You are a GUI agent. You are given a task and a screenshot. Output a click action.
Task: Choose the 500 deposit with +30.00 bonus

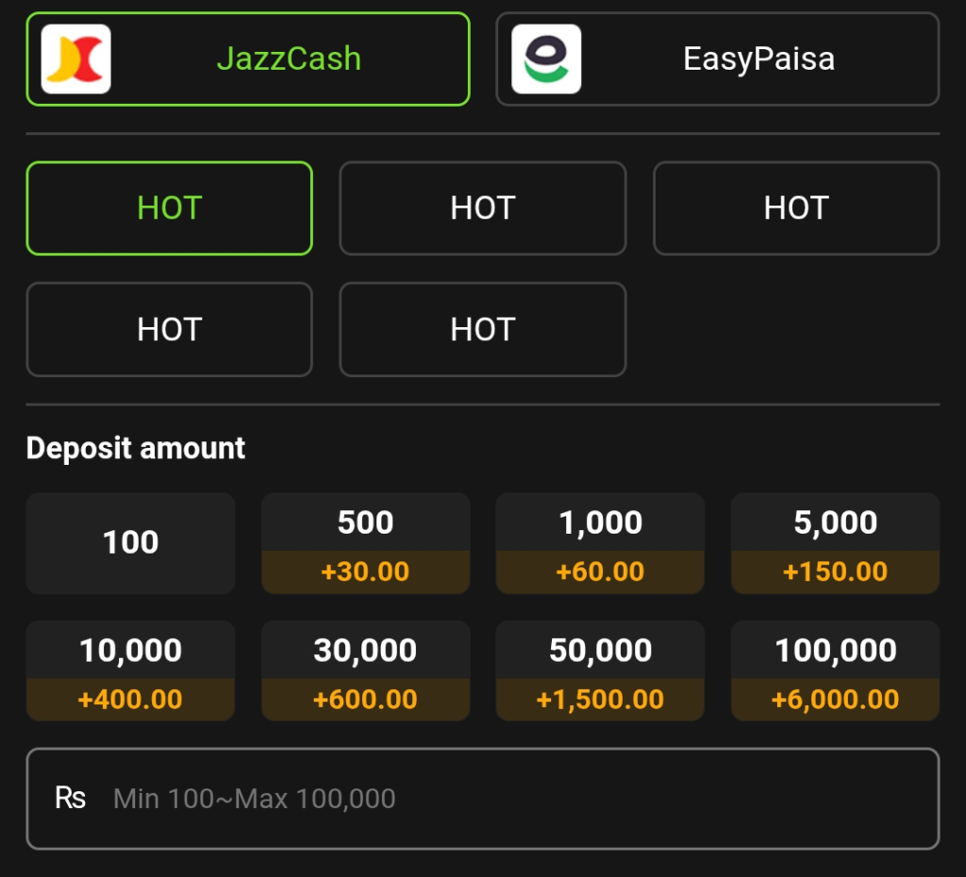point(365,542)
